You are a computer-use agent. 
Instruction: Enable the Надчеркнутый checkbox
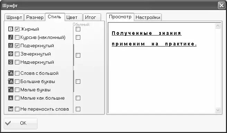17,62
